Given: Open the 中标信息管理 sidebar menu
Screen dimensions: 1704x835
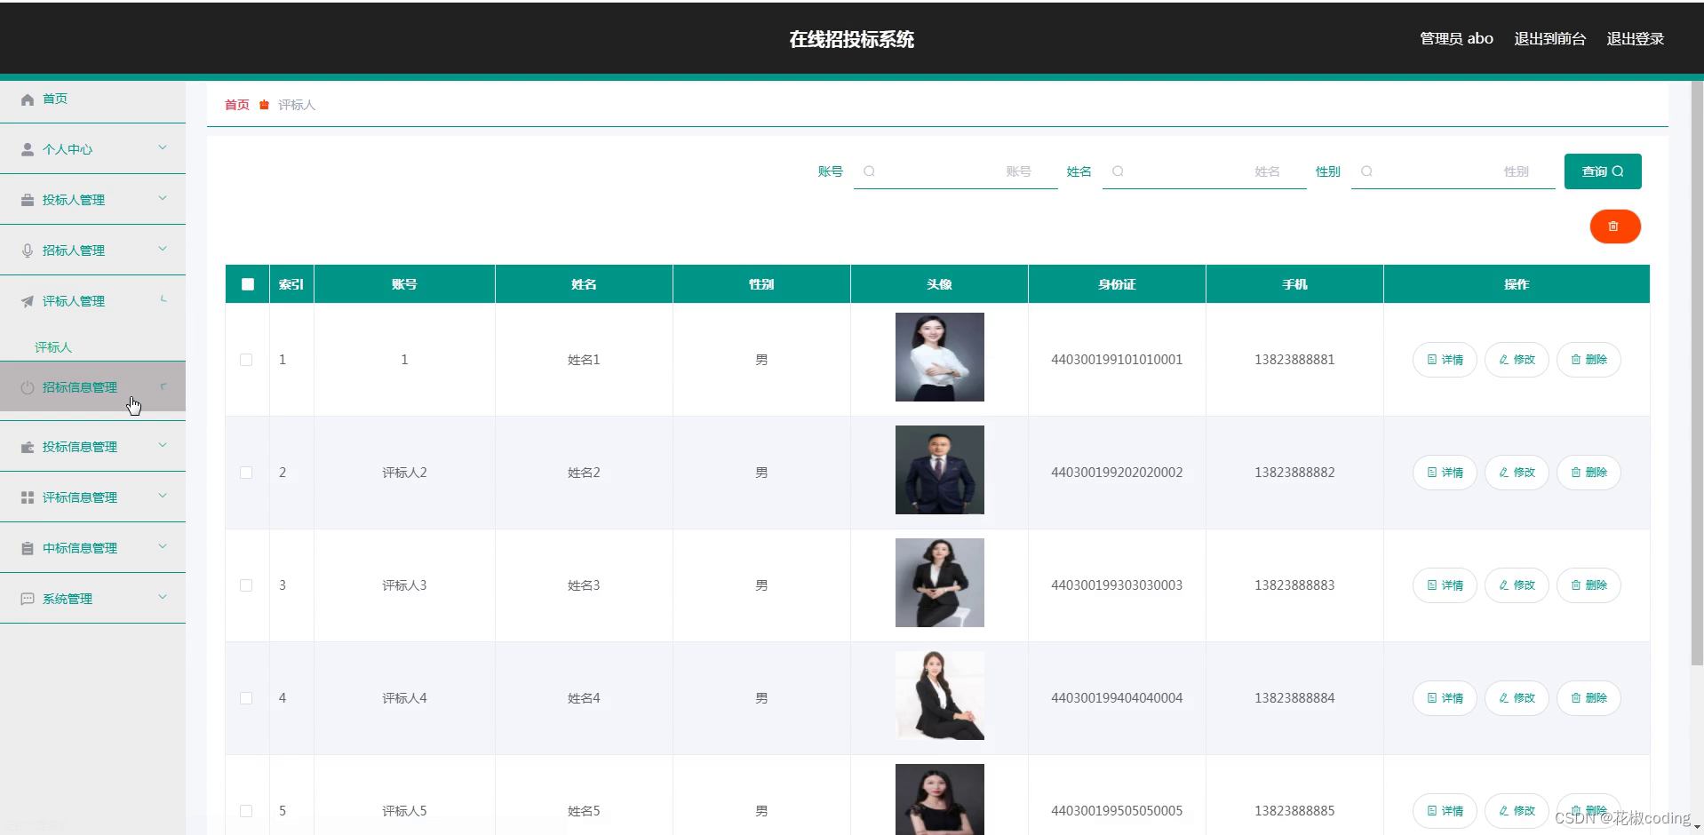Looking at the screenshot, I should point(92,548).
